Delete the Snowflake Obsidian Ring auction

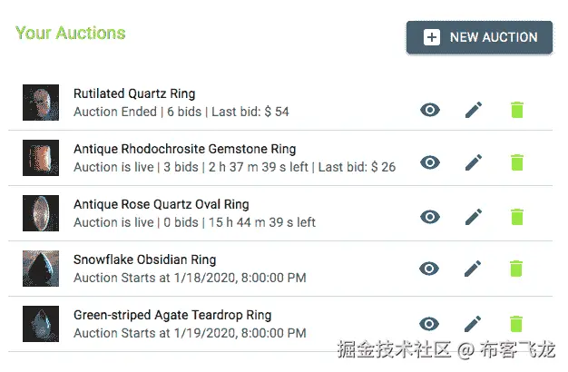pos(516,269)
